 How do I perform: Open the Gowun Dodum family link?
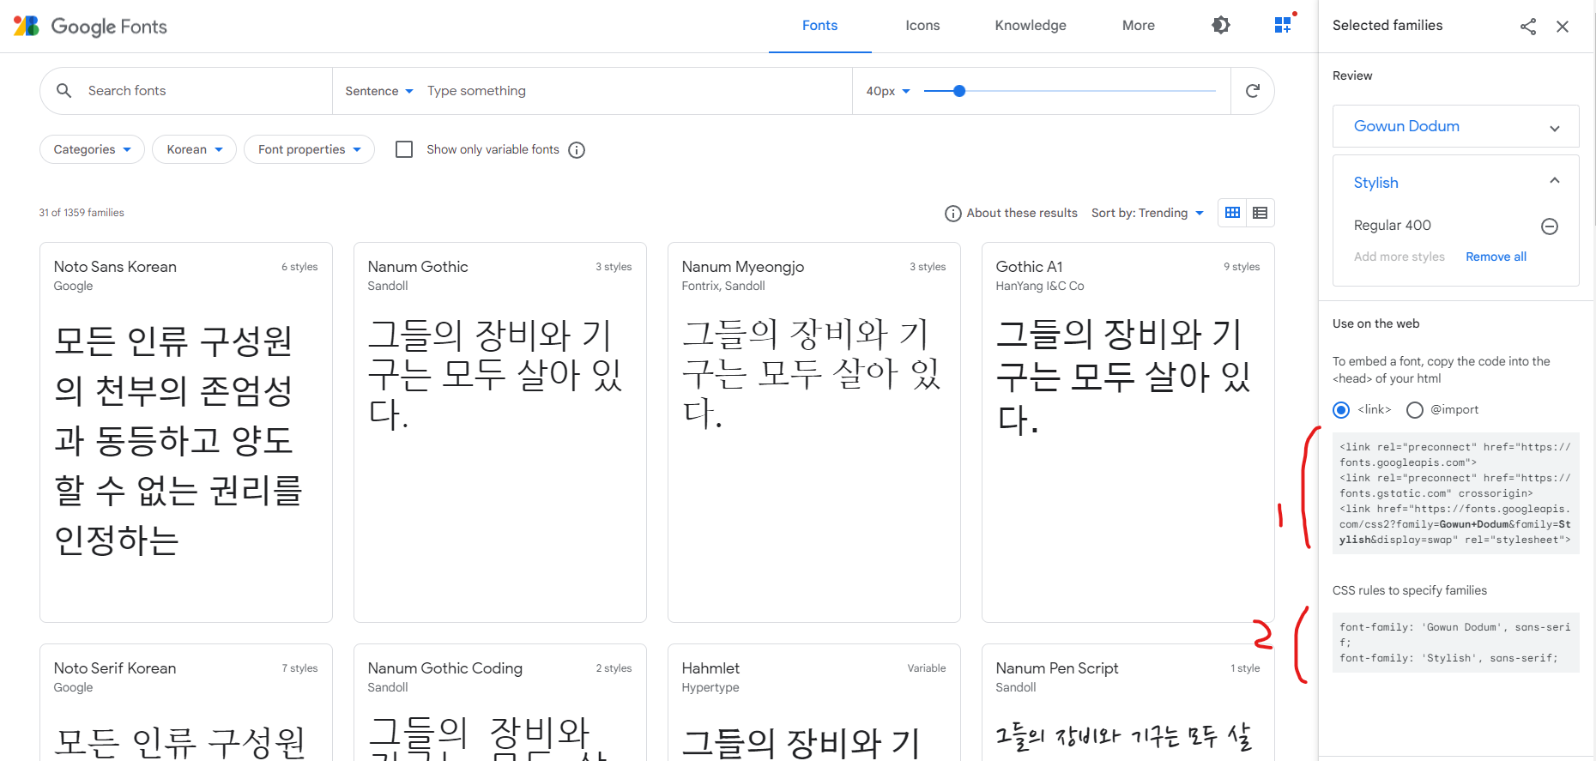click(x=1406, y=126)
